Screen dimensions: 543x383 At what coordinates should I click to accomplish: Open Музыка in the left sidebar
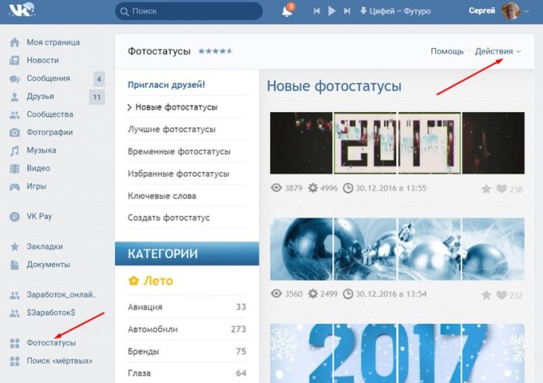pos(41,150)
